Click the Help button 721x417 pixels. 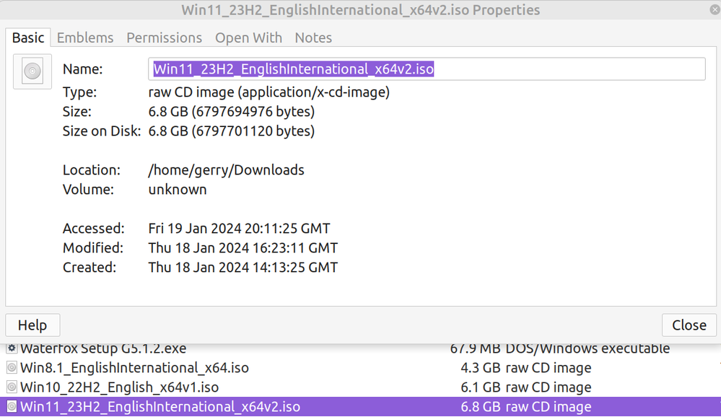point(32,325)
